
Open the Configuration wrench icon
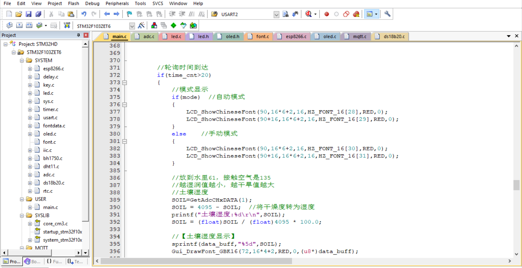[x=387, y=14]
